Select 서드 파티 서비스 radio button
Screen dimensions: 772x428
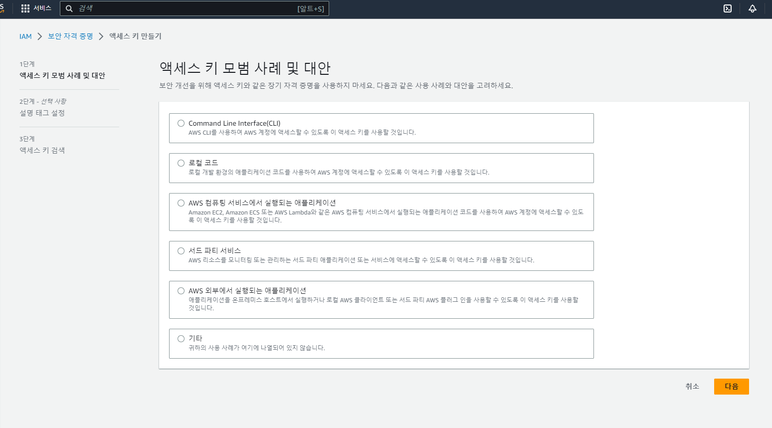[x=181, y=251]
